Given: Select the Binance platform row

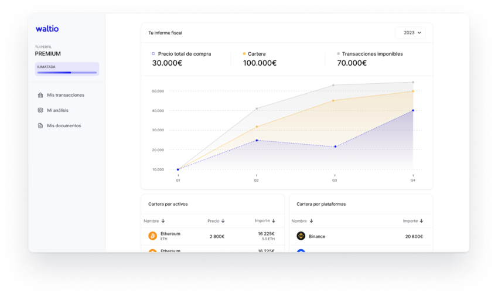Looking at the screenshot, I should click(x=361, y=236).
